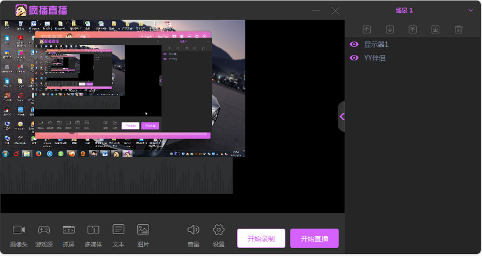Click the 开始录制 button

click(x=261, y=238)
